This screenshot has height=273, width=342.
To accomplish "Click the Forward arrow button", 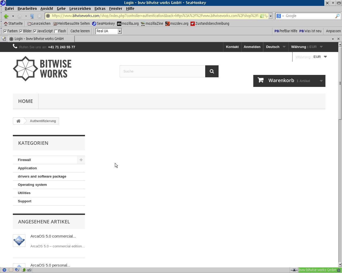I will pos(20,16).
